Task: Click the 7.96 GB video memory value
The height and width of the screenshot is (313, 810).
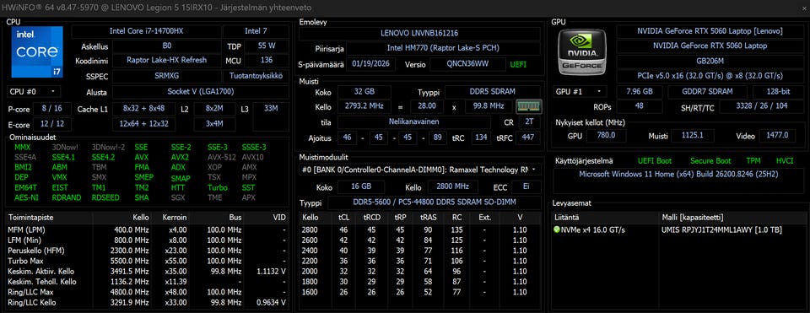Action: tap(639, 92)
